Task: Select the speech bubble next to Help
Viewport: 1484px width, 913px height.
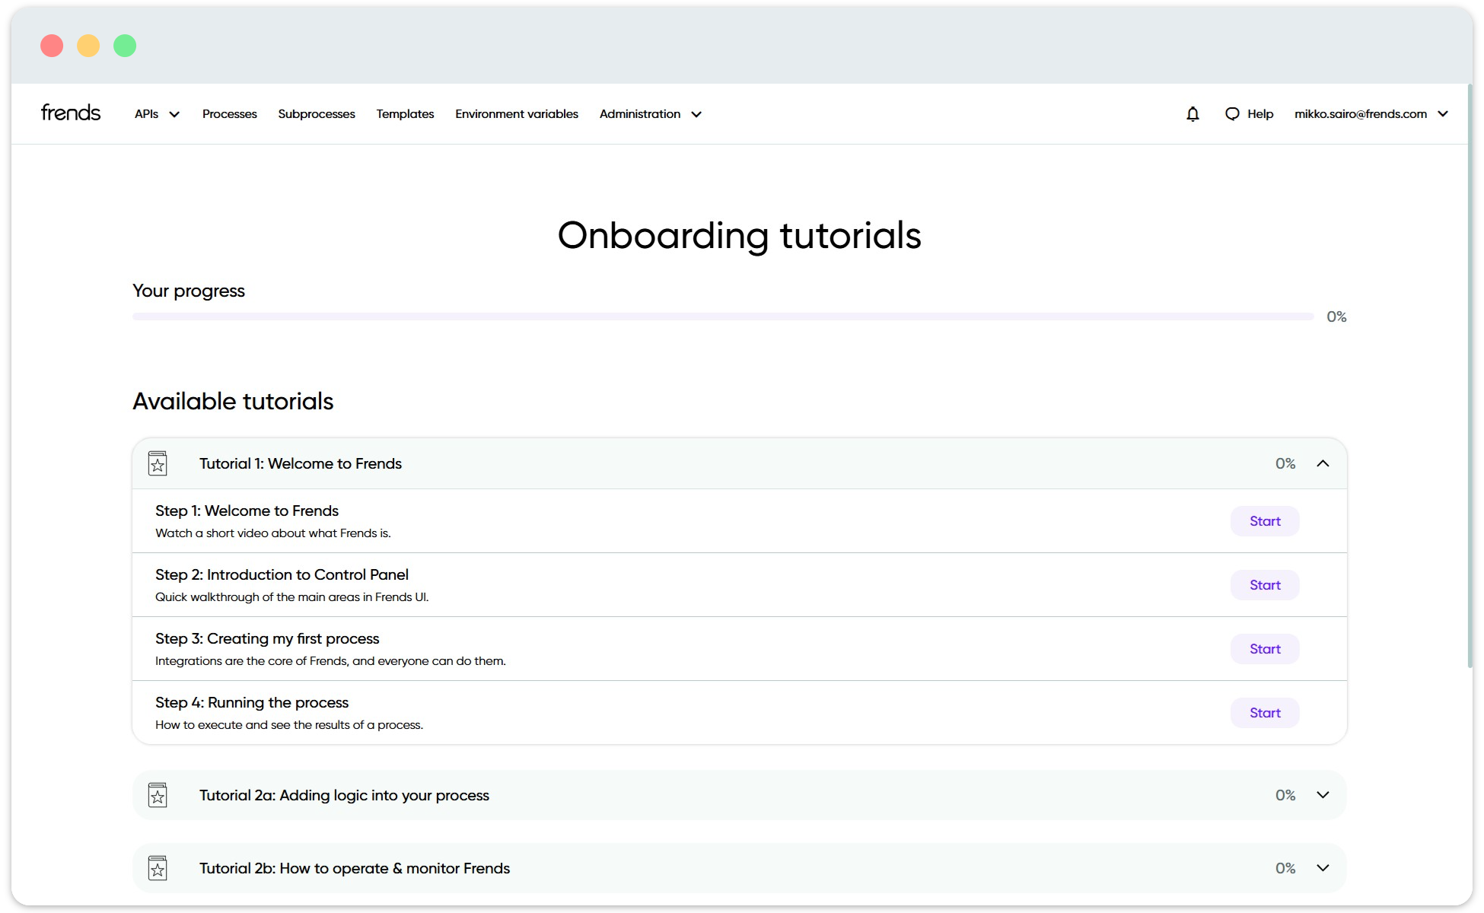Action: [x=1233, y=113]
